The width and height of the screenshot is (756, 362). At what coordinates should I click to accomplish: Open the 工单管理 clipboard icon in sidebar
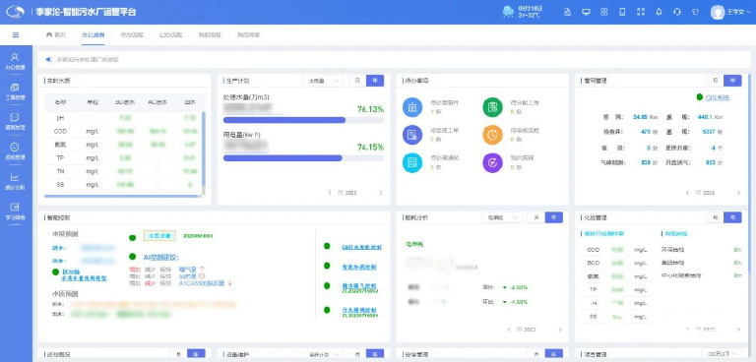point(15,91)
